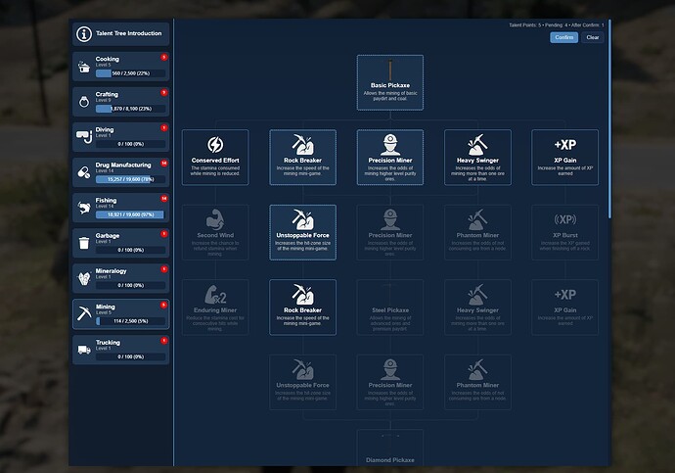675x473 pixels.
Task: Click the talent tree vertical scrollbar
Action: click(609, 118)
